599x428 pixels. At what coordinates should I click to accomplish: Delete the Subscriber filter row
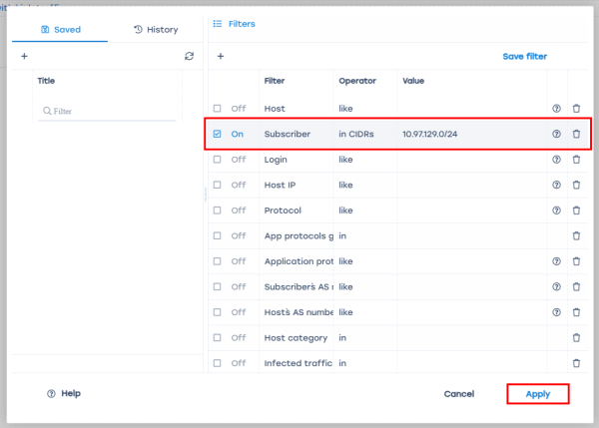pos(576,134)
